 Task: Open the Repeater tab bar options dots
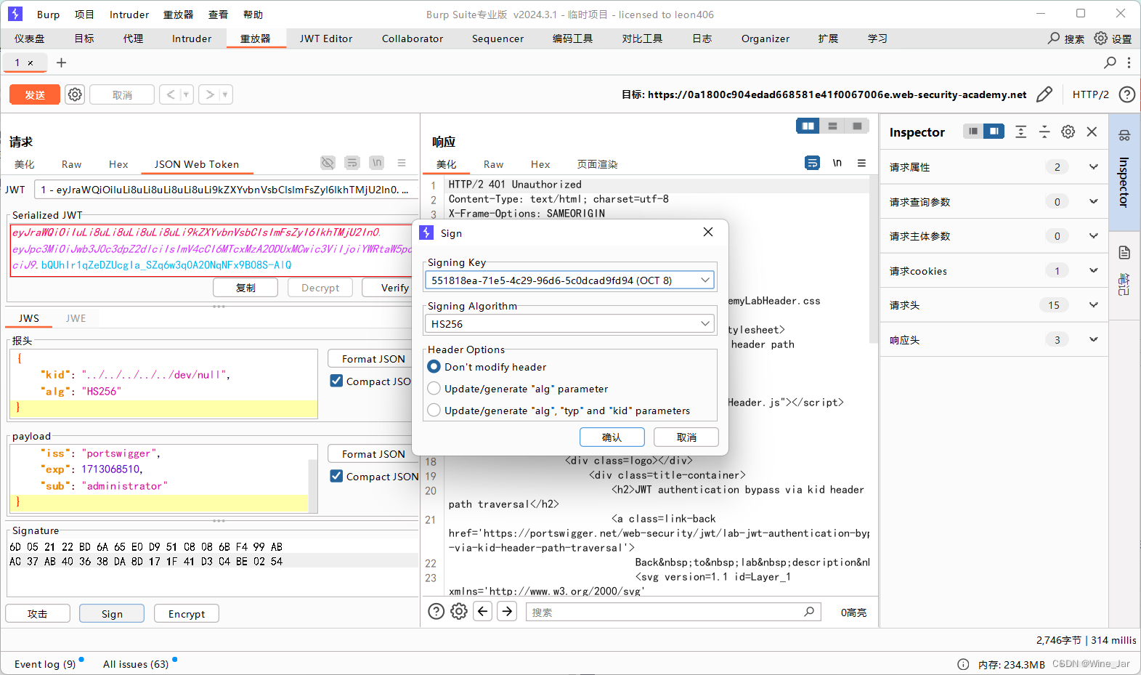[1129, 62]
